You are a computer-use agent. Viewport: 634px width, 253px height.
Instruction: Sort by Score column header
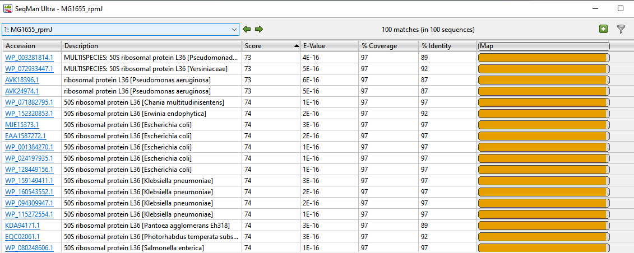tap(271, 46)
